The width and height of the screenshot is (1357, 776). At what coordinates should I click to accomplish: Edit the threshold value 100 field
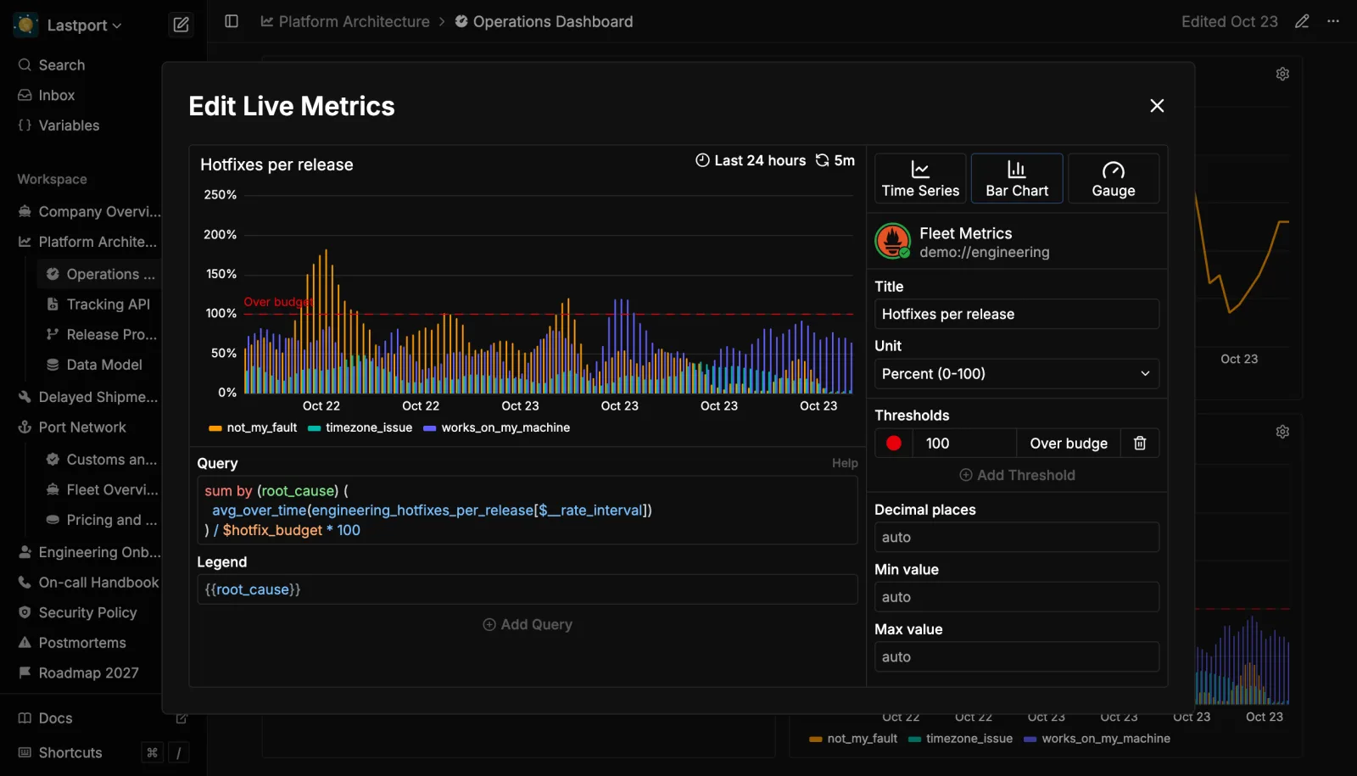pyautogui.click(x=964, y=443)
